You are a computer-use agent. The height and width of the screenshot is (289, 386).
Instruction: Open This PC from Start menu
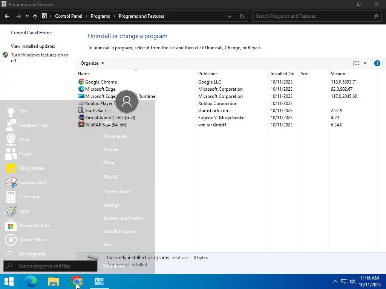tap(110, 177)
